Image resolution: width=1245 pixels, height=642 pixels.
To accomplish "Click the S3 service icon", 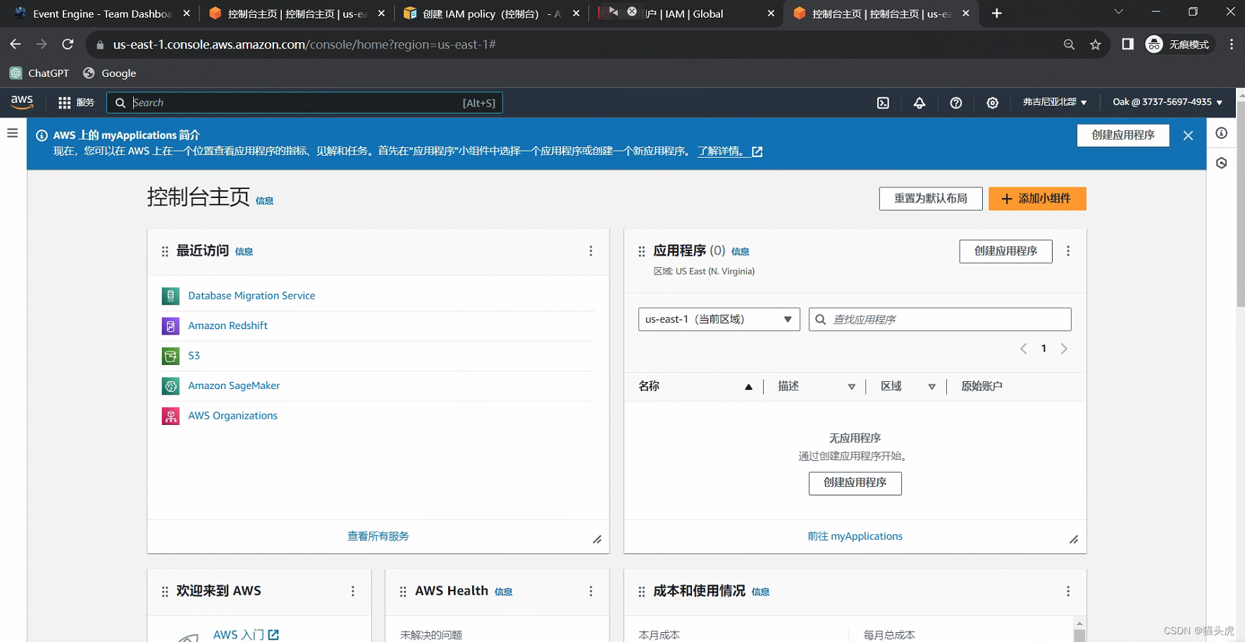I will pos(171,356).
